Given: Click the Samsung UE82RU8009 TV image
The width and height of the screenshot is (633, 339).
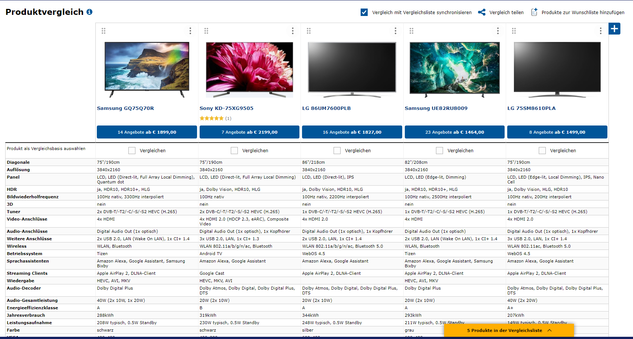Looking at the screenshot, I should tap(455, 69).
